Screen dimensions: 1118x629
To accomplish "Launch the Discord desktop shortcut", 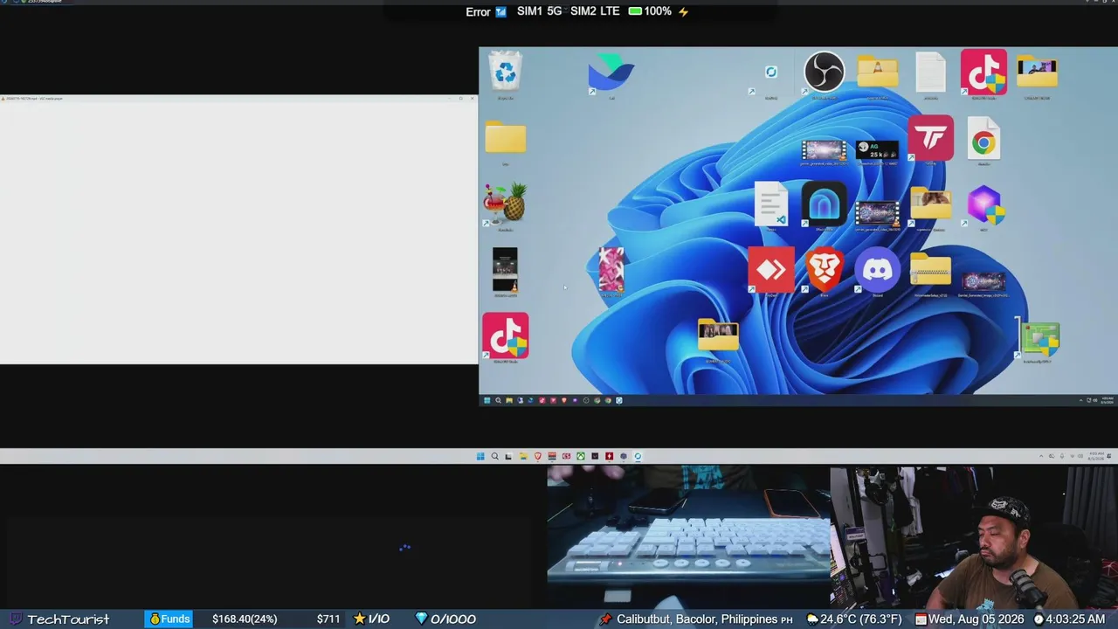I will click(x=877, y=269).
